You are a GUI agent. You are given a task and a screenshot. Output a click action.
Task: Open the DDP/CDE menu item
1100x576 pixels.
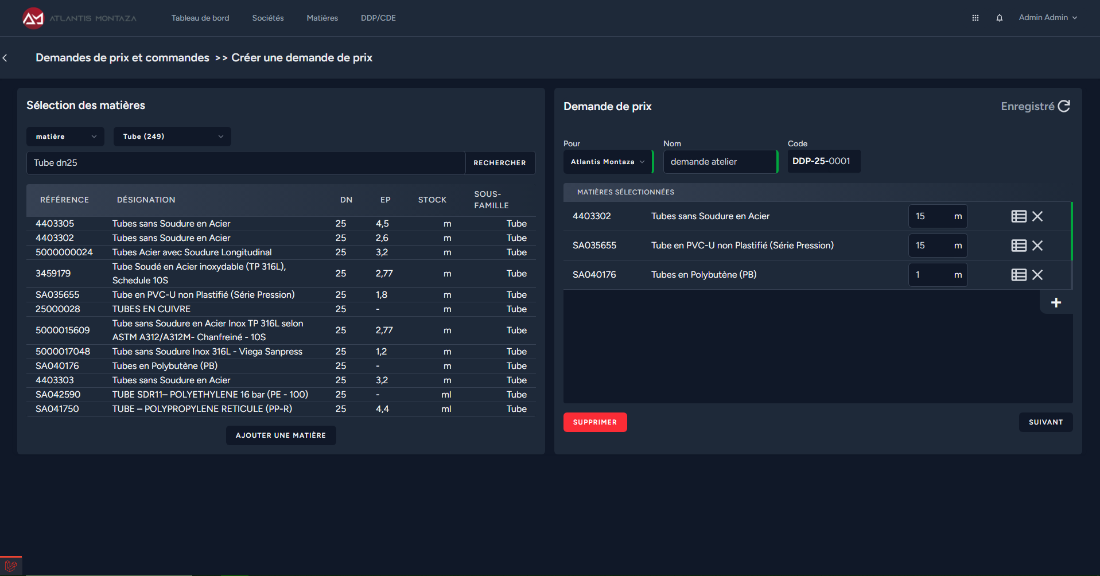click(378, 18)
